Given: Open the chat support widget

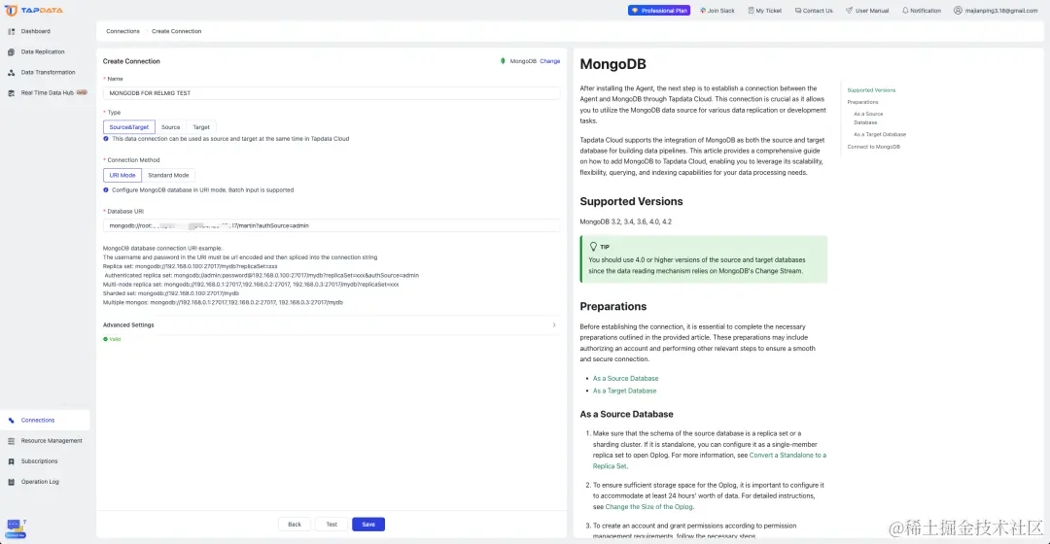Looking at the screenshot, I should pyautogui.click(x=16, y=528).
